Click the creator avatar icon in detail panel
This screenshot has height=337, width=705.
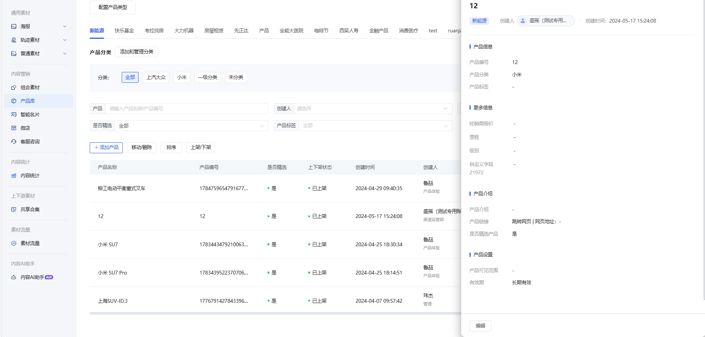[x=523, y=21]
